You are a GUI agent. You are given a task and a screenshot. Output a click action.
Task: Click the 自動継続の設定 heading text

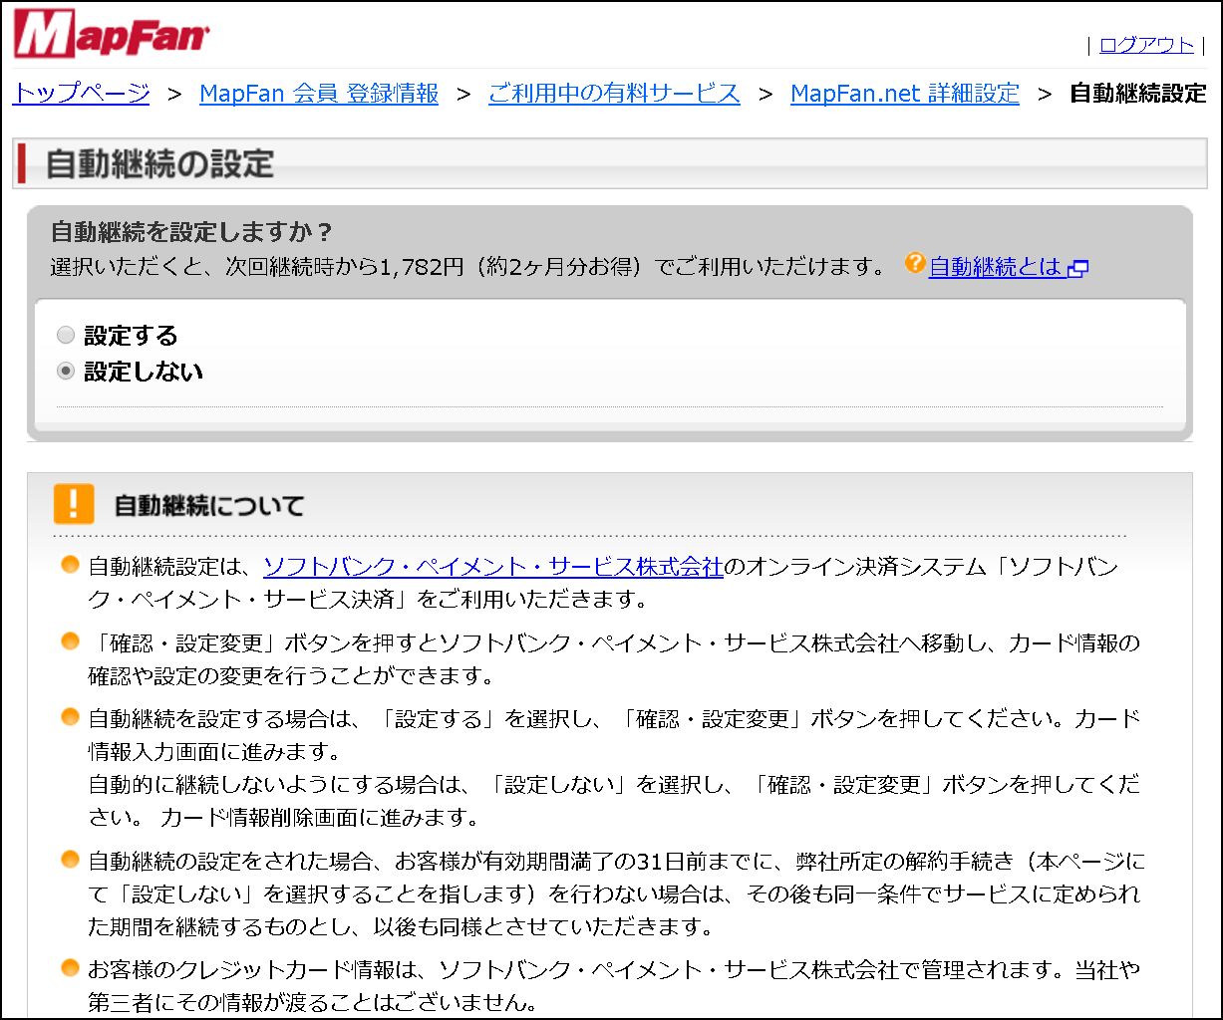point(159,164)
